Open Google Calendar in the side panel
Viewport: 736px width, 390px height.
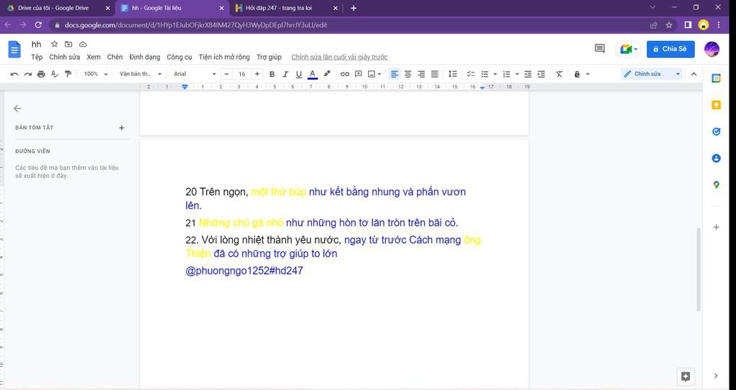716,78
